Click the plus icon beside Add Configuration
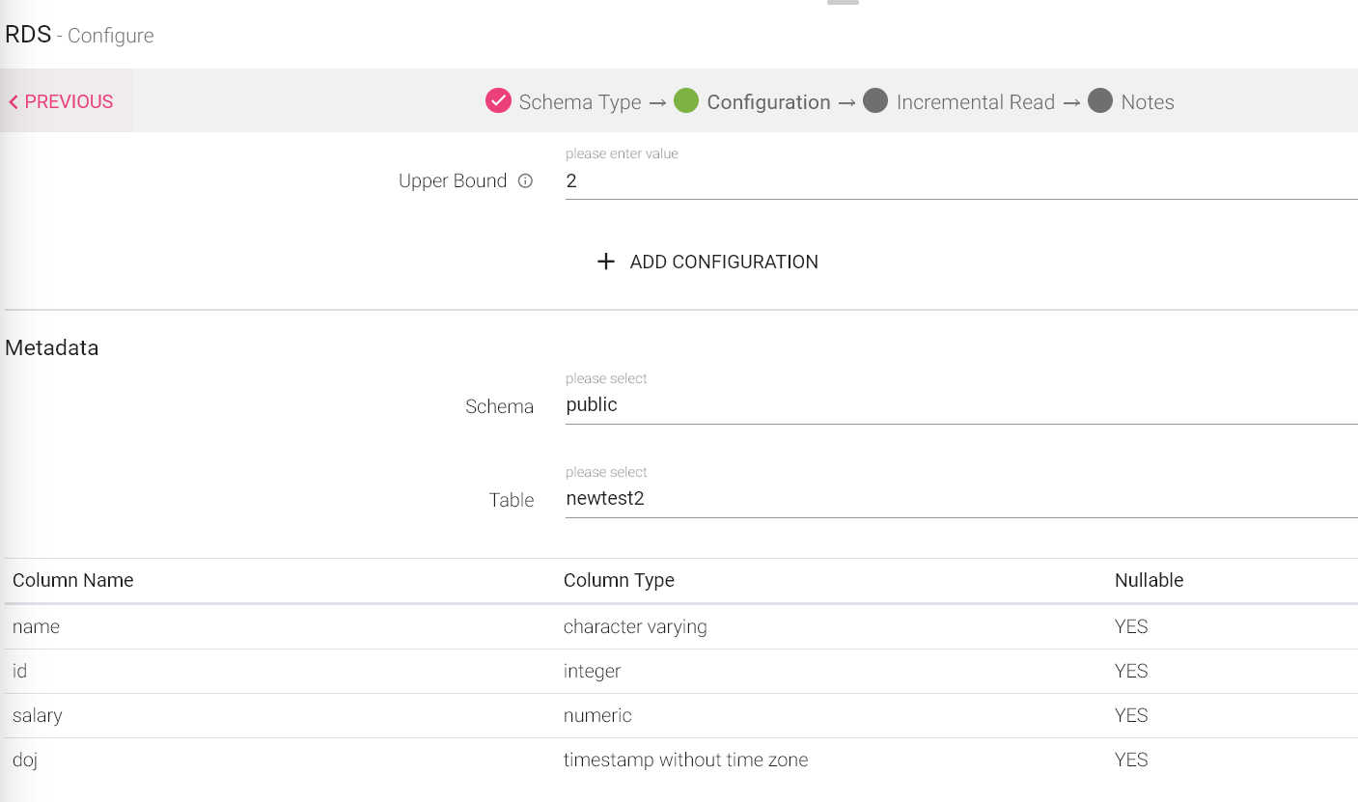This screenshot has width=1358, height=802. (605, 262)
